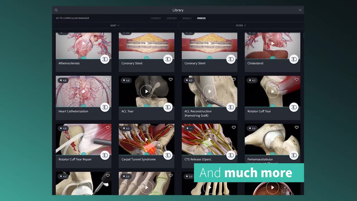Image resolution: width=357 pixels, height=201 pixels.
Task: Click the Rotator Cuff Tear 3D badge
Action: click(294, 107)
